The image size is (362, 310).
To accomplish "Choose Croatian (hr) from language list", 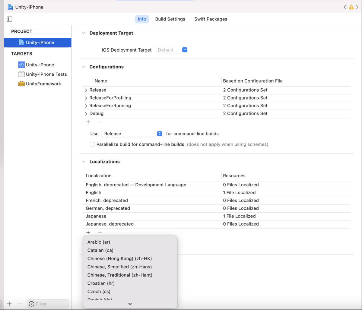I will pyautogui.click(x=130, y=283).
